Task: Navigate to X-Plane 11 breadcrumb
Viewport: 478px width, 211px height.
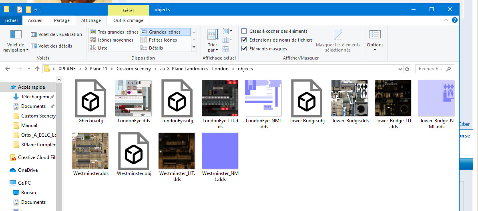Action: (96, 69)
